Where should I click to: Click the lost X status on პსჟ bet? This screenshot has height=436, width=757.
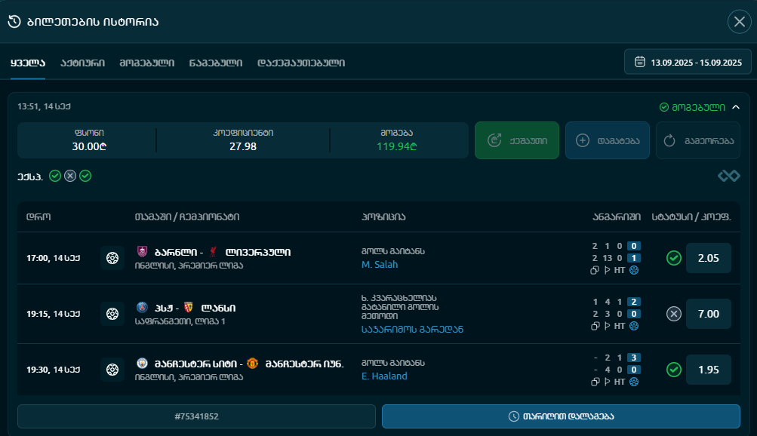(x=673, y=314)
